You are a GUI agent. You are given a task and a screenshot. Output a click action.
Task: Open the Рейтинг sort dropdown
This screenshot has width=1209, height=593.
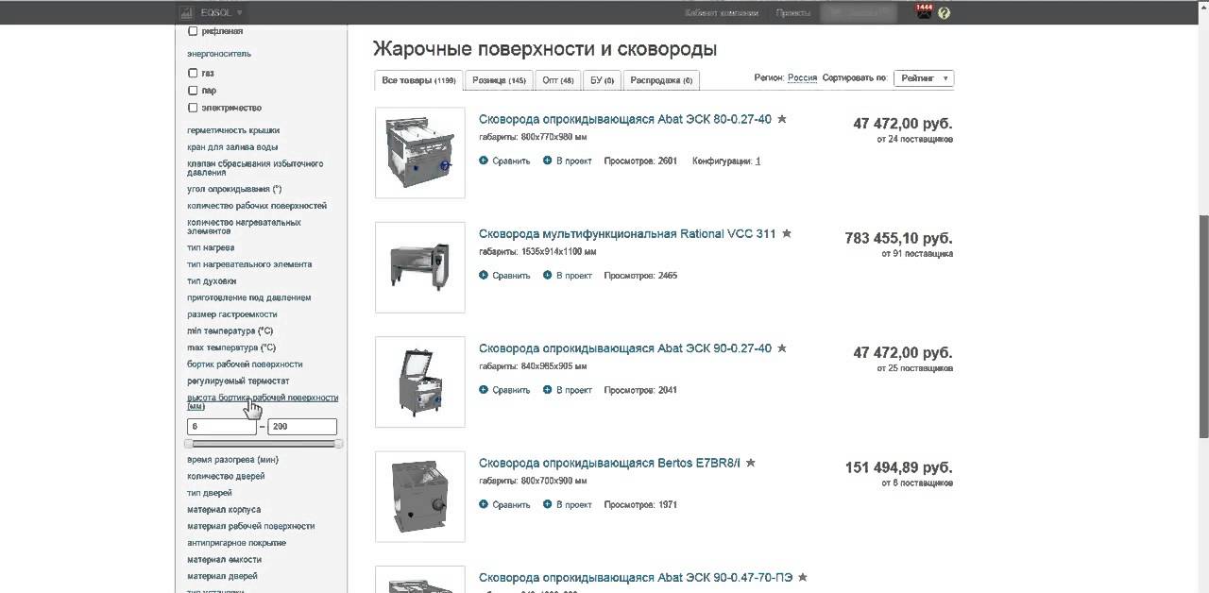click(924, 78)
